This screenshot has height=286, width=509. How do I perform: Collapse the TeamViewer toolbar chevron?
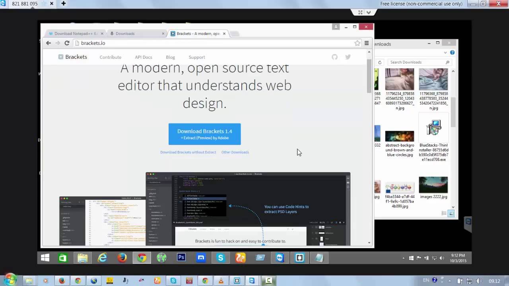369,12
